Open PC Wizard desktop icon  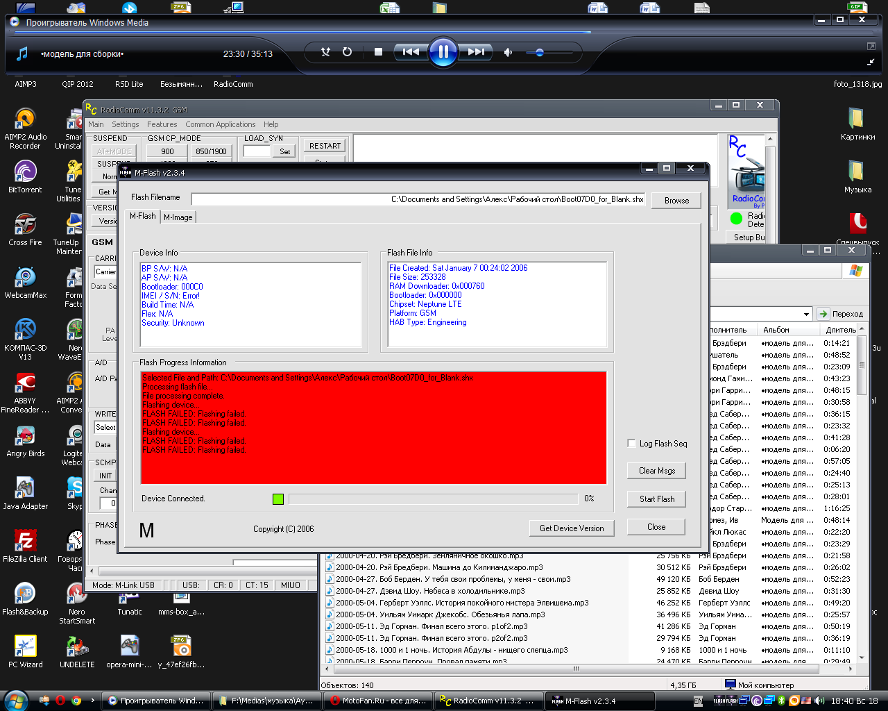[25, 652]
